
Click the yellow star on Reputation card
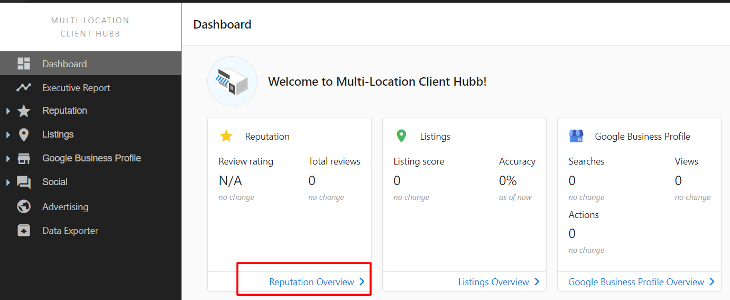click(x=226, y=136)
